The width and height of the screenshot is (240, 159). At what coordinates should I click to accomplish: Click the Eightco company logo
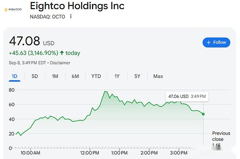tap(13, 10)
